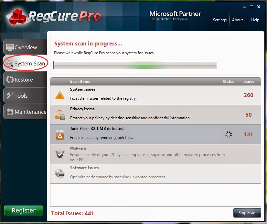
Task: Open the Overview tab
Action: tap(25, 47)
